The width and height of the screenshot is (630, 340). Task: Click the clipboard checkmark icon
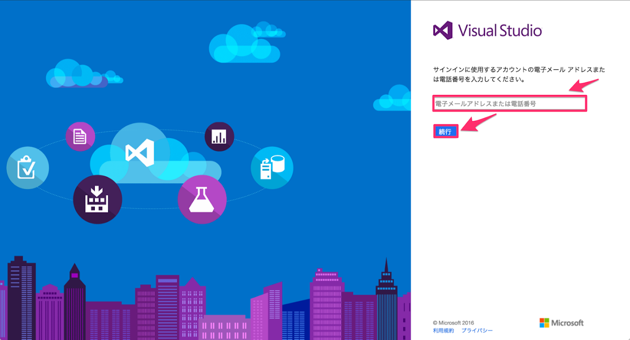click(x=27, y=168)
